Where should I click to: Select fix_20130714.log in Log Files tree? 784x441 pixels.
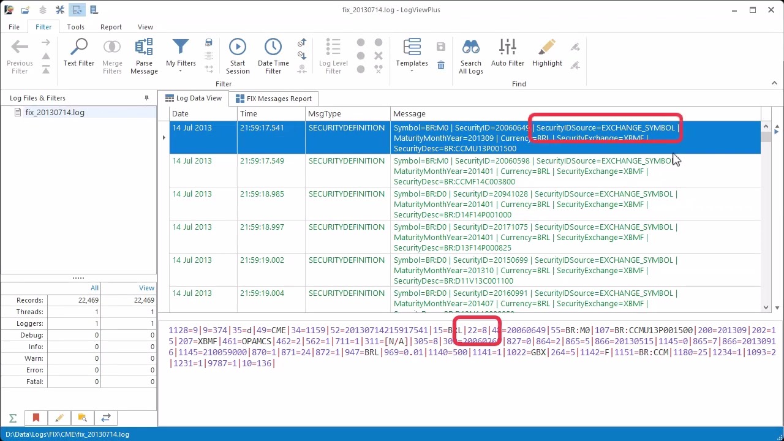click(55, 112)
